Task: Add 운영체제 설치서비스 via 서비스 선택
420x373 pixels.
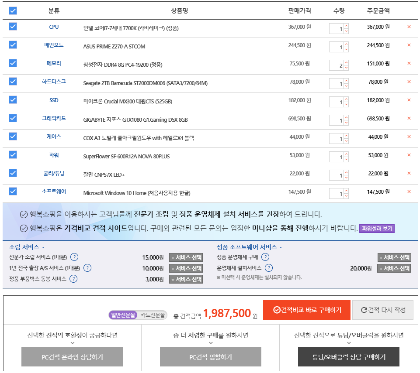Action: (x=394, y=268)
